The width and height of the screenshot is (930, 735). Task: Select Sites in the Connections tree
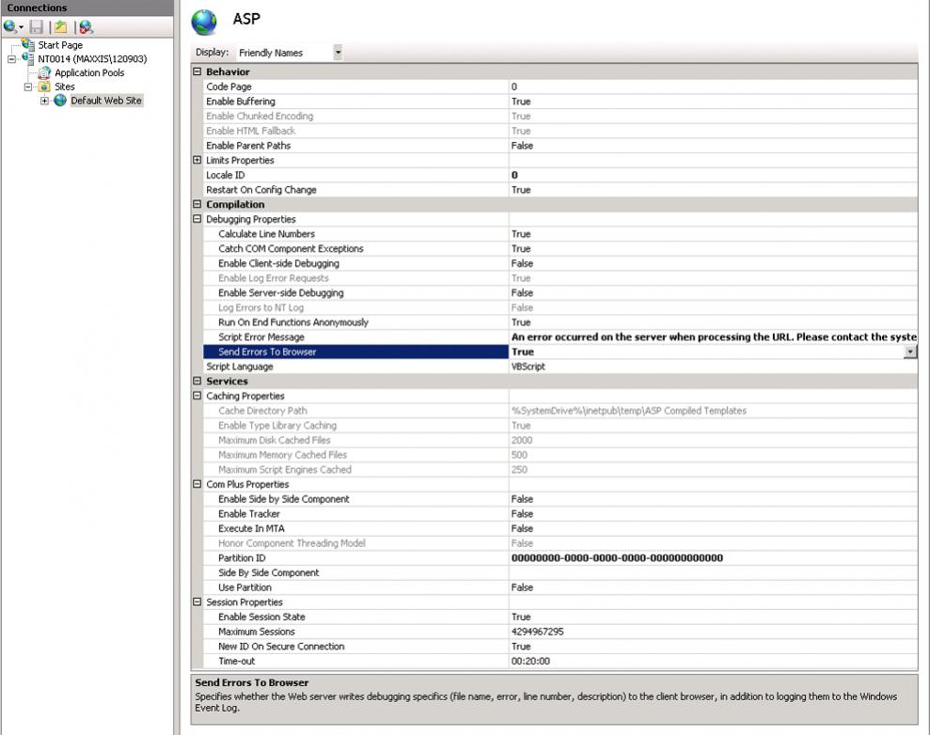point(65,86)
